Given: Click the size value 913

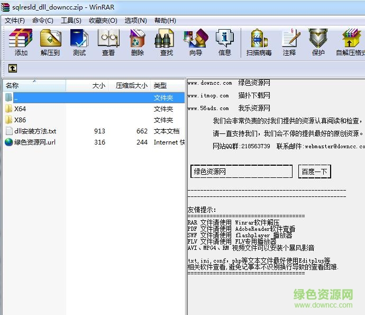Looking at the screenshot, I should click(x=99, y=131).
